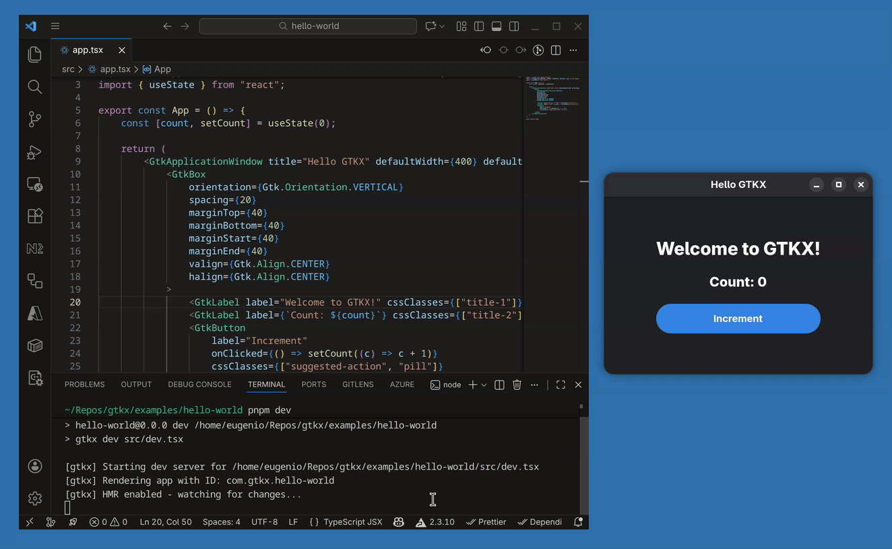Click the Prettier status bar item

pyautogui.click(x=486, y=522)
